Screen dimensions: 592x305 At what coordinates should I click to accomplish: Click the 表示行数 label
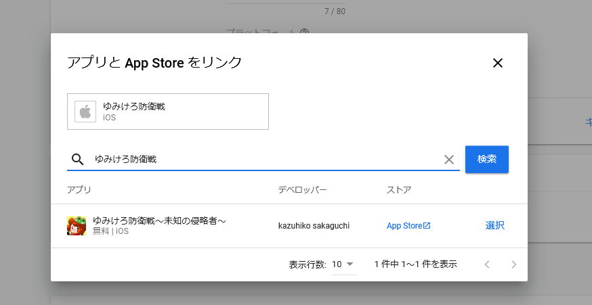click(308, 264)
